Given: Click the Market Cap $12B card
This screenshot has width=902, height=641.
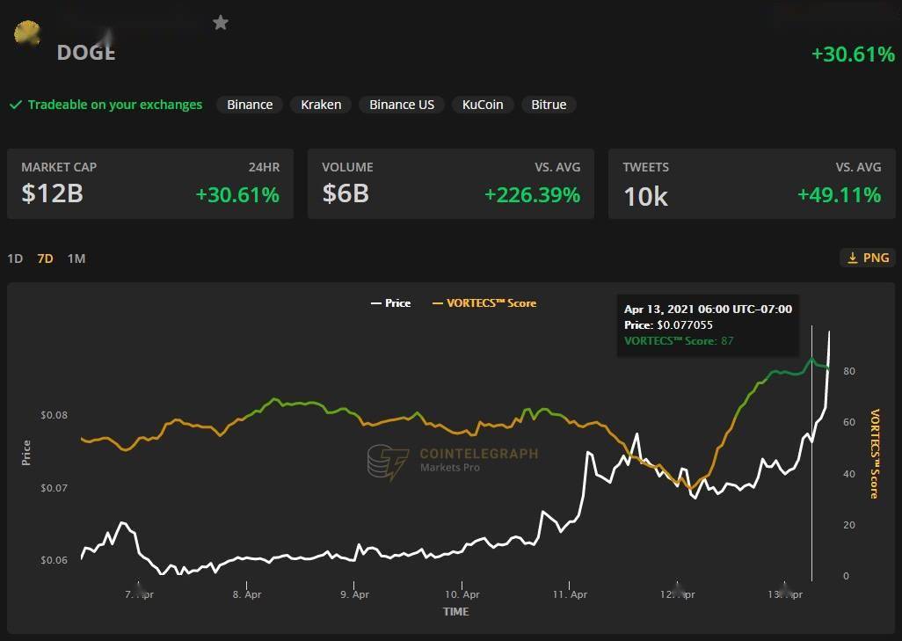Looking at the screenshot, I should click(150, 184).
